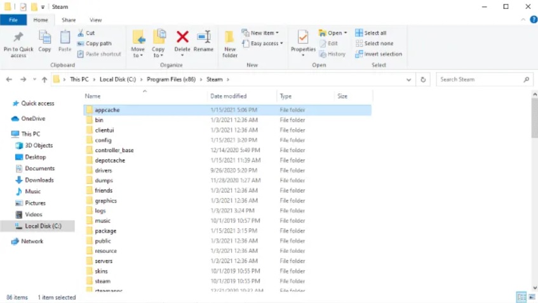The image size is (538, 303).
Task: Expand the address bar history dropdown
Action: (x=408, y=80)
